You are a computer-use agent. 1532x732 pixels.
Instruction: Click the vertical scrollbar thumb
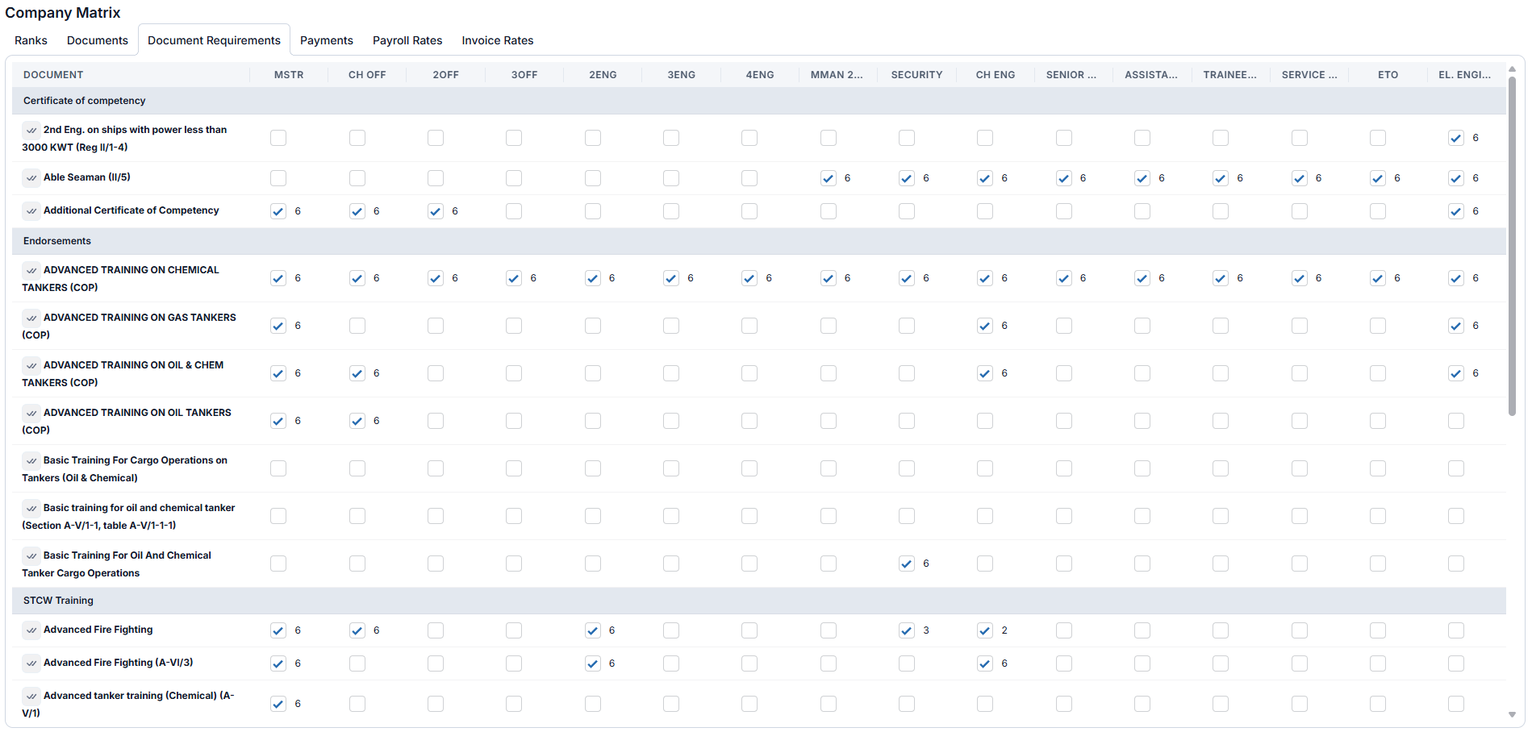pyautogui.click(x=1512, y=246)
